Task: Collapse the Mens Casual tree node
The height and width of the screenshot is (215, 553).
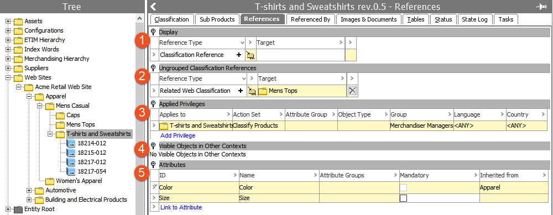Action: click(x=39, y=106)
